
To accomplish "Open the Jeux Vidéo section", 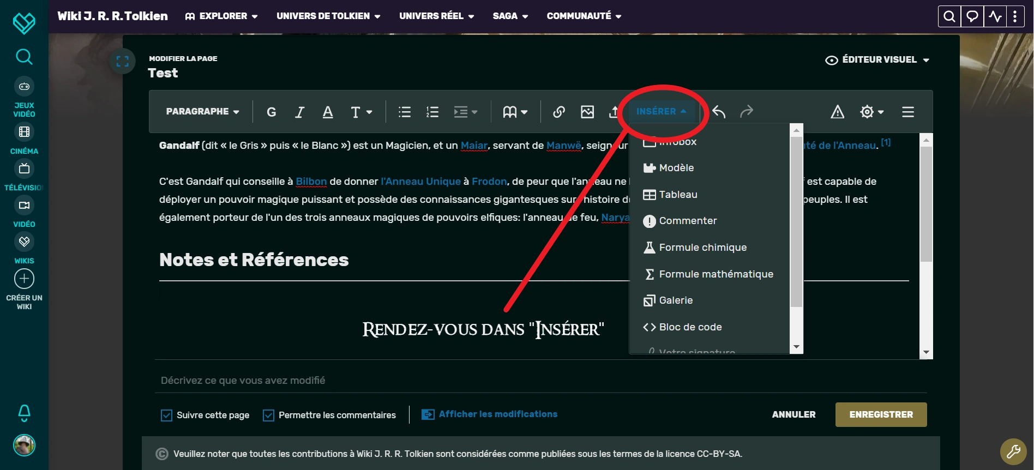I will coord(24,97).
